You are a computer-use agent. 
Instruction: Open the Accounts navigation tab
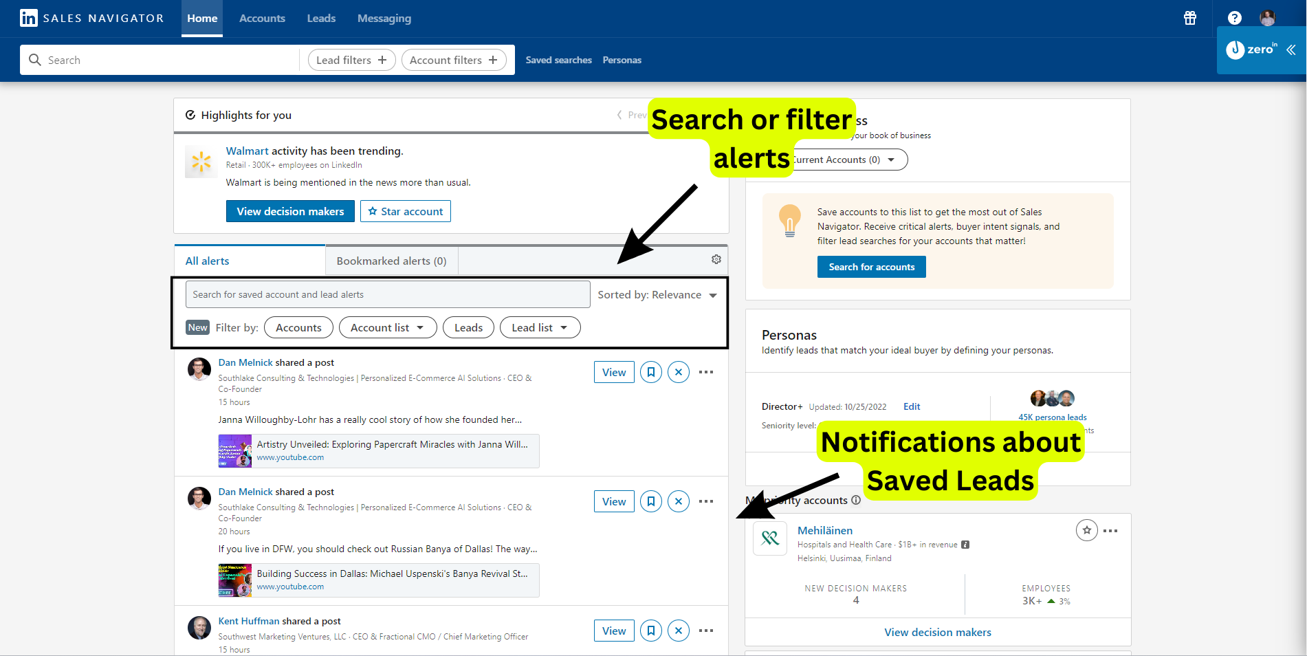(262, 19)
